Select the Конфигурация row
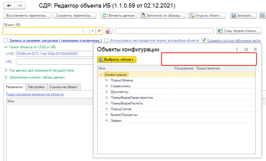266x161 pixels. (x=176, y=75)
